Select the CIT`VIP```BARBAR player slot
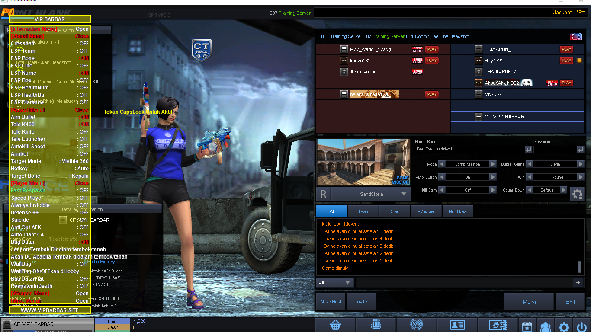This screenshot has width=591, height=332. tap(517, 117)
